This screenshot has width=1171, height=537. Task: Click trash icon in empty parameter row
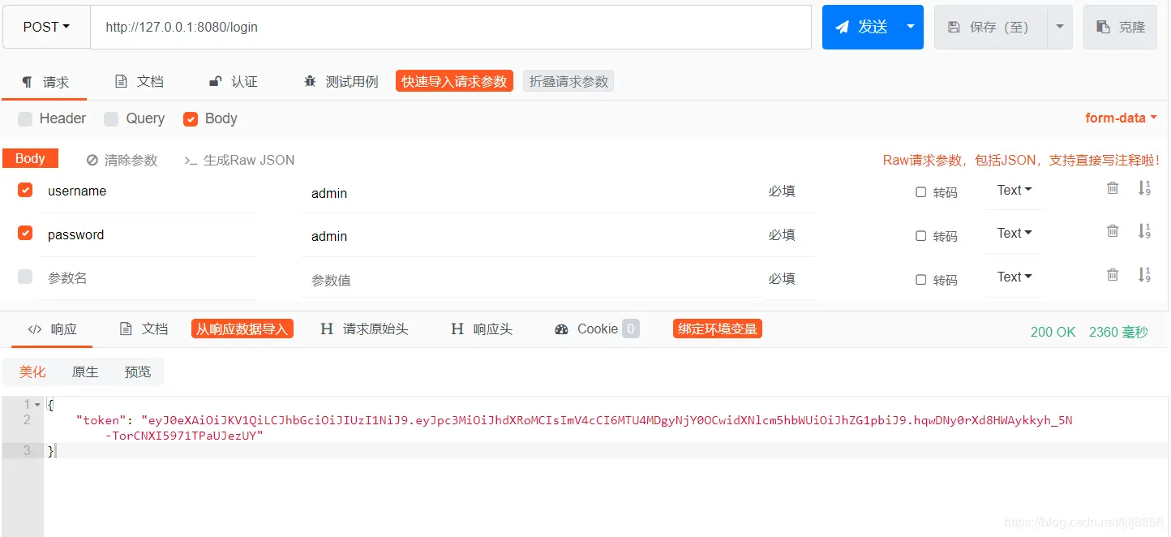click(1113, 274)
